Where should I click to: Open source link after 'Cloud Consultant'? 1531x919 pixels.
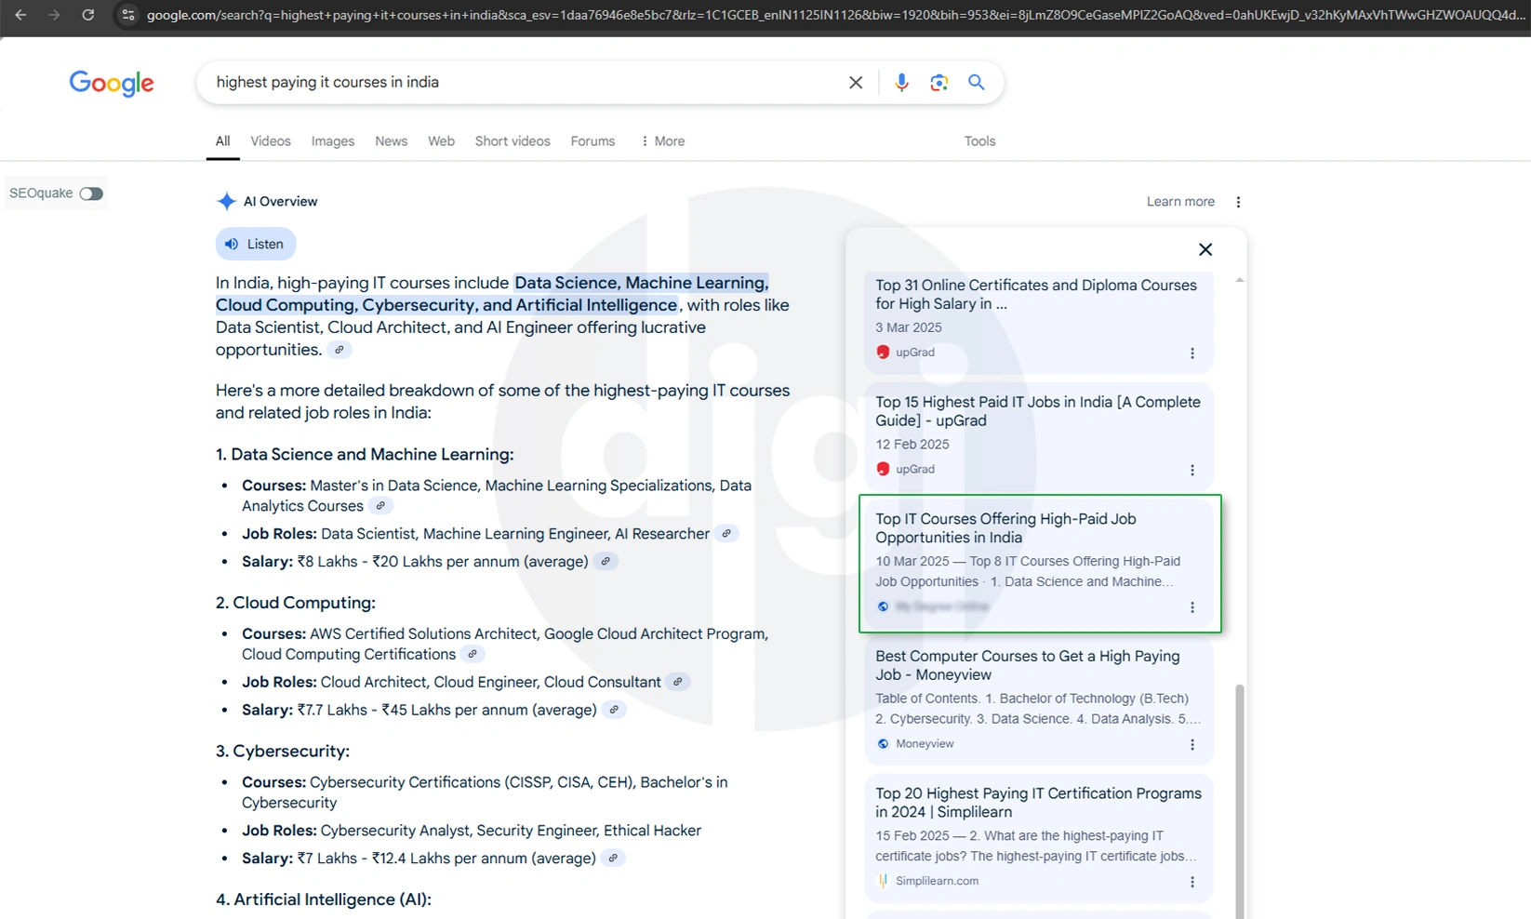(678, 682)
